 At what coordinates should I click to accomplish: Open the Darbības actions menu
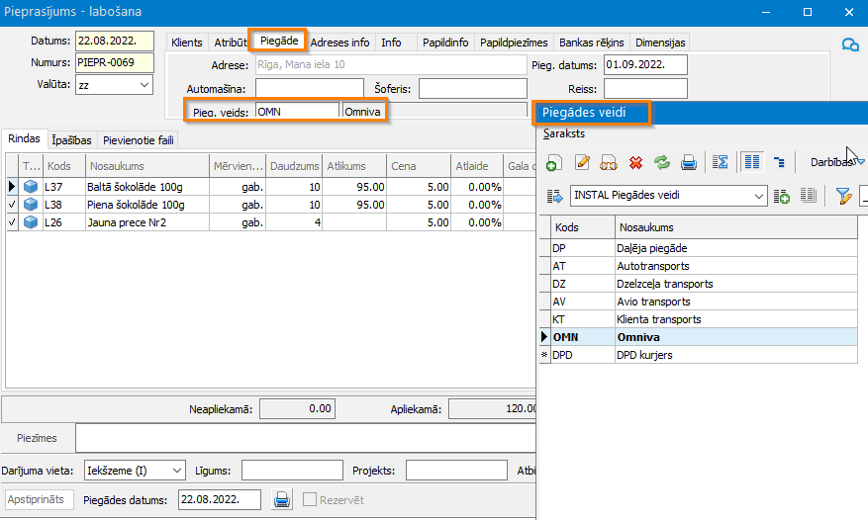836,161
